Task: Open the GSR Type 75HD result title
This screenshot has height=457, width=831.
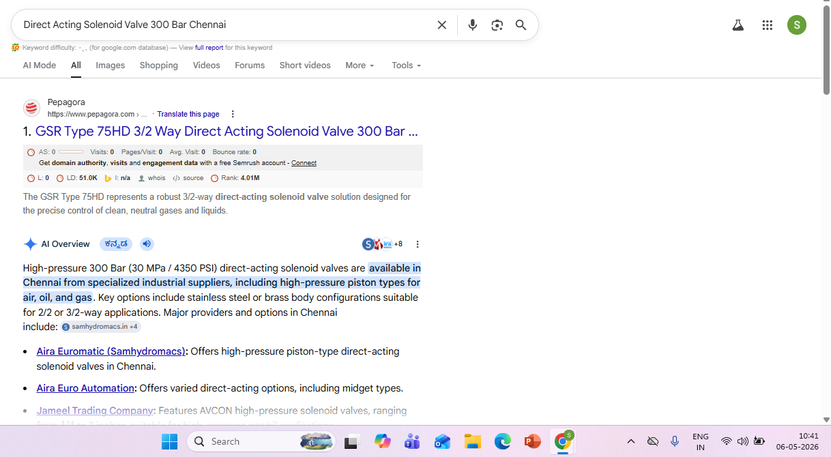Action: tap(227, 131)
